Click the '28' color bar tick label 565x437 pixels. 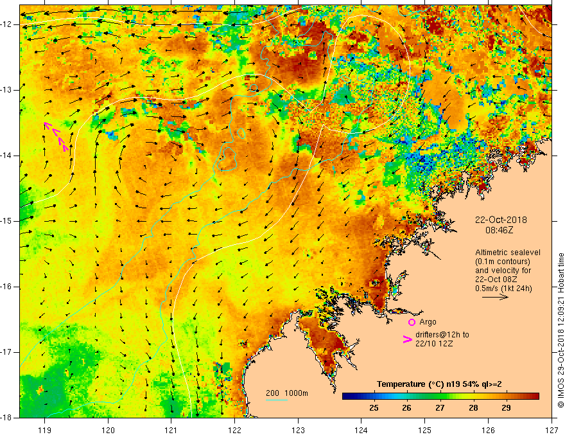(x=473, y=408)
